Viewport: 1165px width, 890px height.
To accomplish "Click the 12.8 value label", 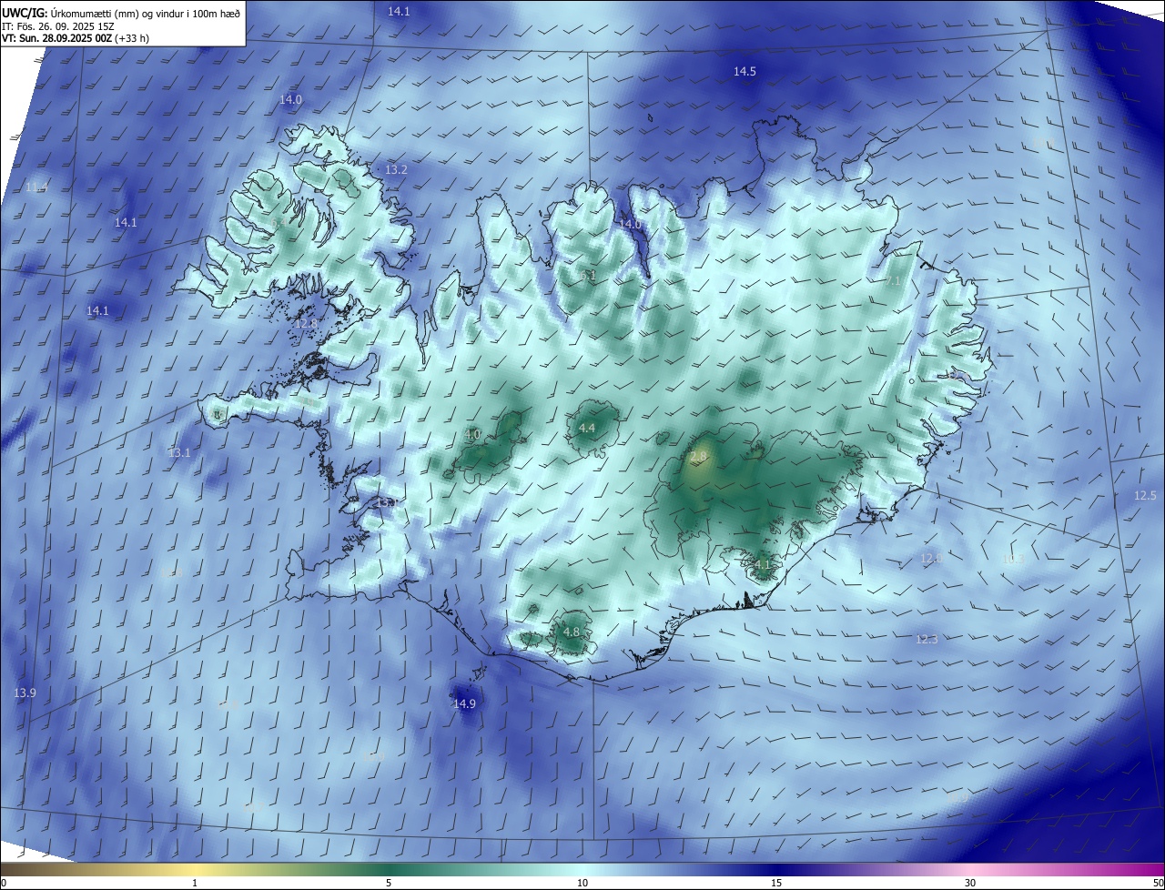I will [307, 323].
